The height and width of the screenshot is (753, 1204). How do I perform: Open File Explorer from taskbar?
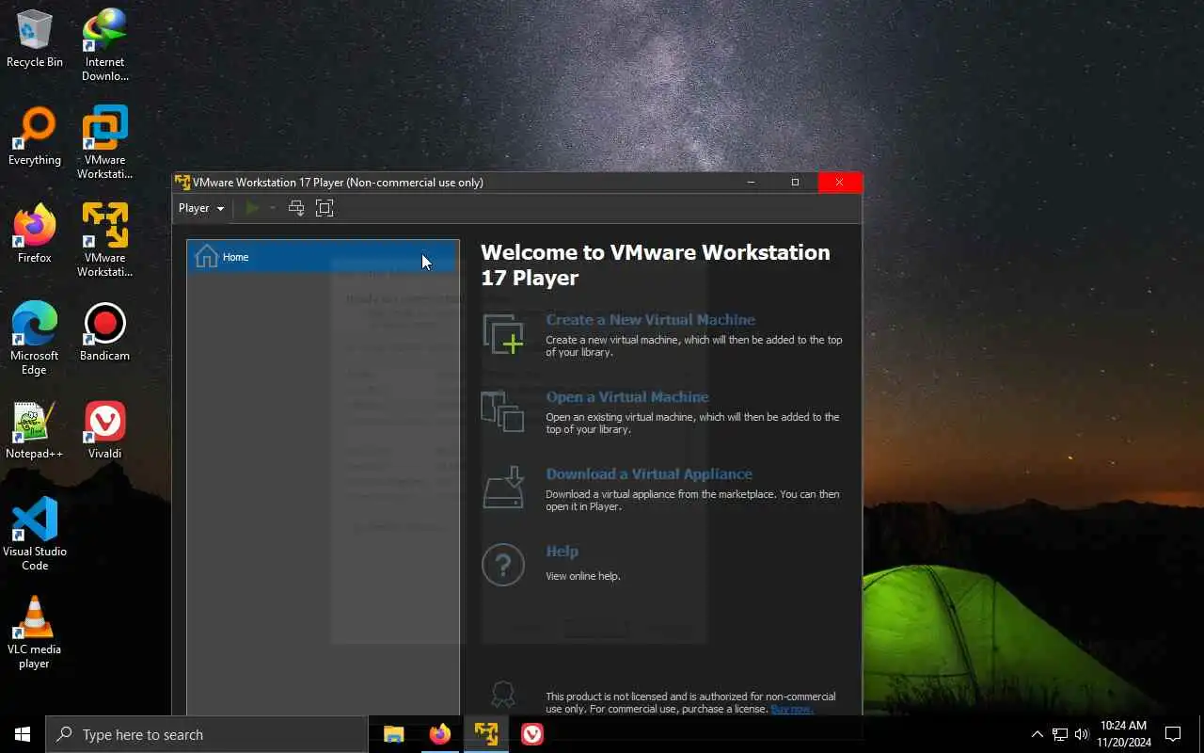click(x=393, y=734)
